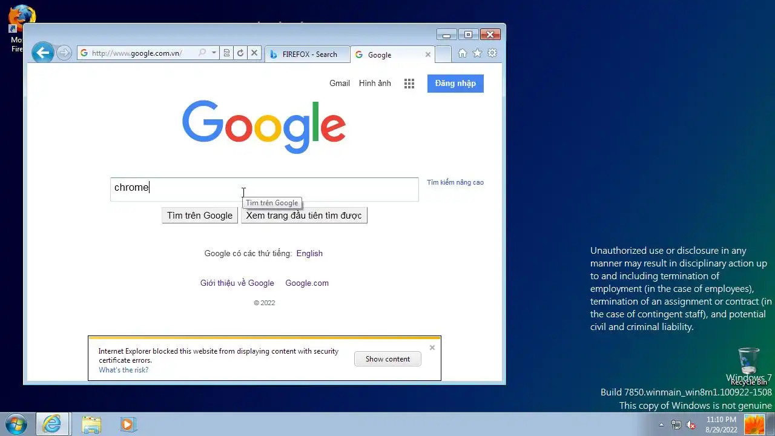This screenshot has height=436, width=775.
Task: Go back with the IE back arrow
Action: pos(42,53)
